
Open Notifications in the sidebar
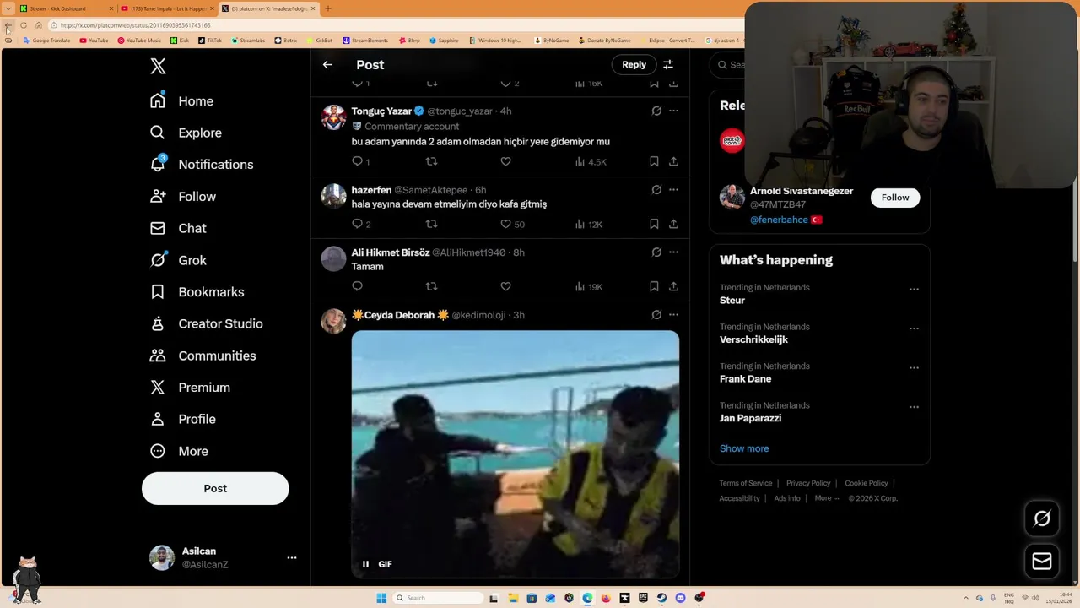[201, 165]
